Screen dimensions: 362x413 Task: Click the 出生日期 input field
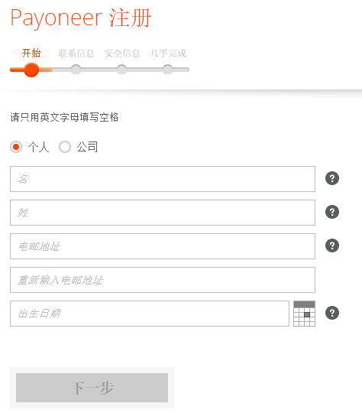(150, 314)
